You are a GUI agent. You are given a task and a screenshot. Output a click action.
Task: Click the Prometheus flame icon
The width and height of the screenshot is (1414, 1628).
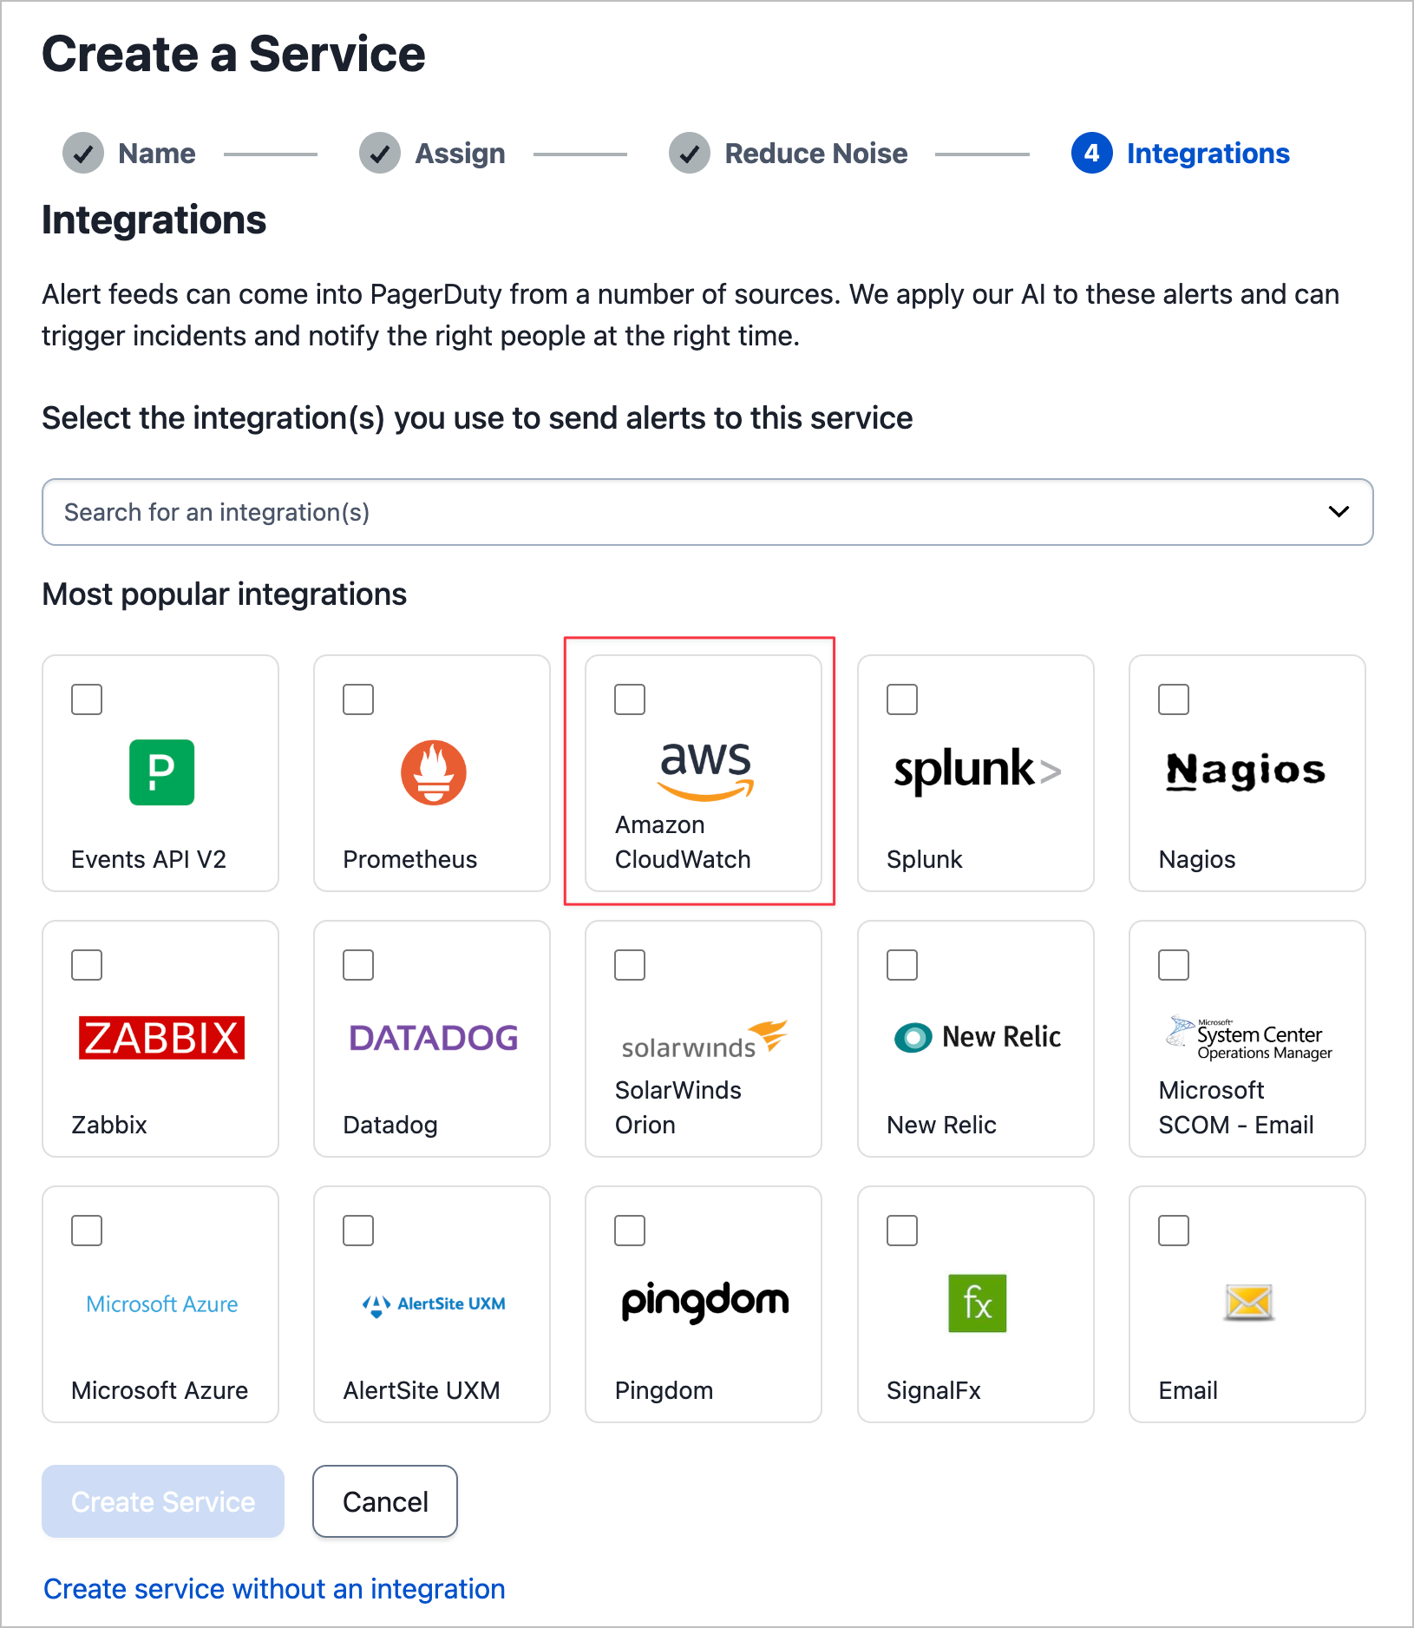point(433,772)
